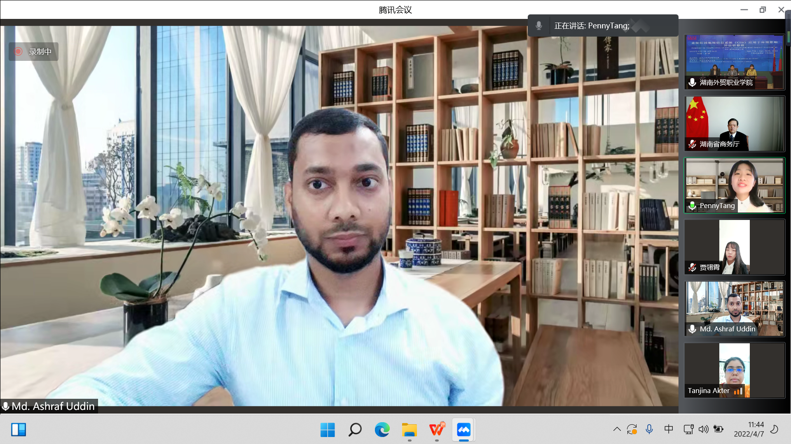Launch Microsoft Edge from taskbar
Image resolution: width=791 pixels, height=444 pixels.
[382, 430]
